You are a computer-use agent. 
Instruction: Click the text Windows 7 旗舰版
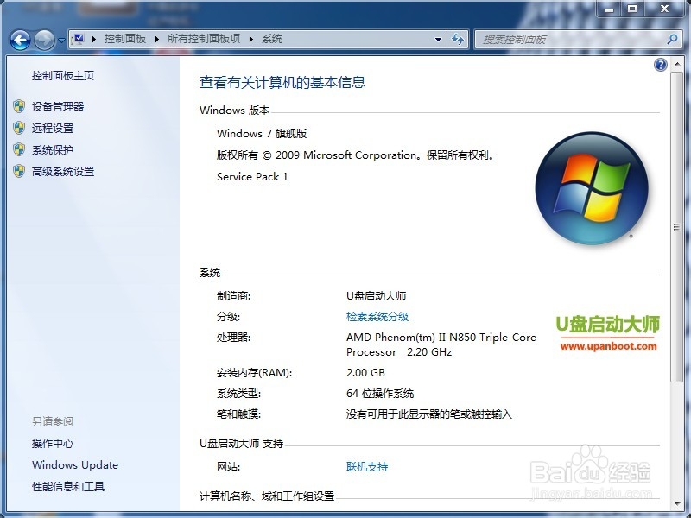pos(262,134)
